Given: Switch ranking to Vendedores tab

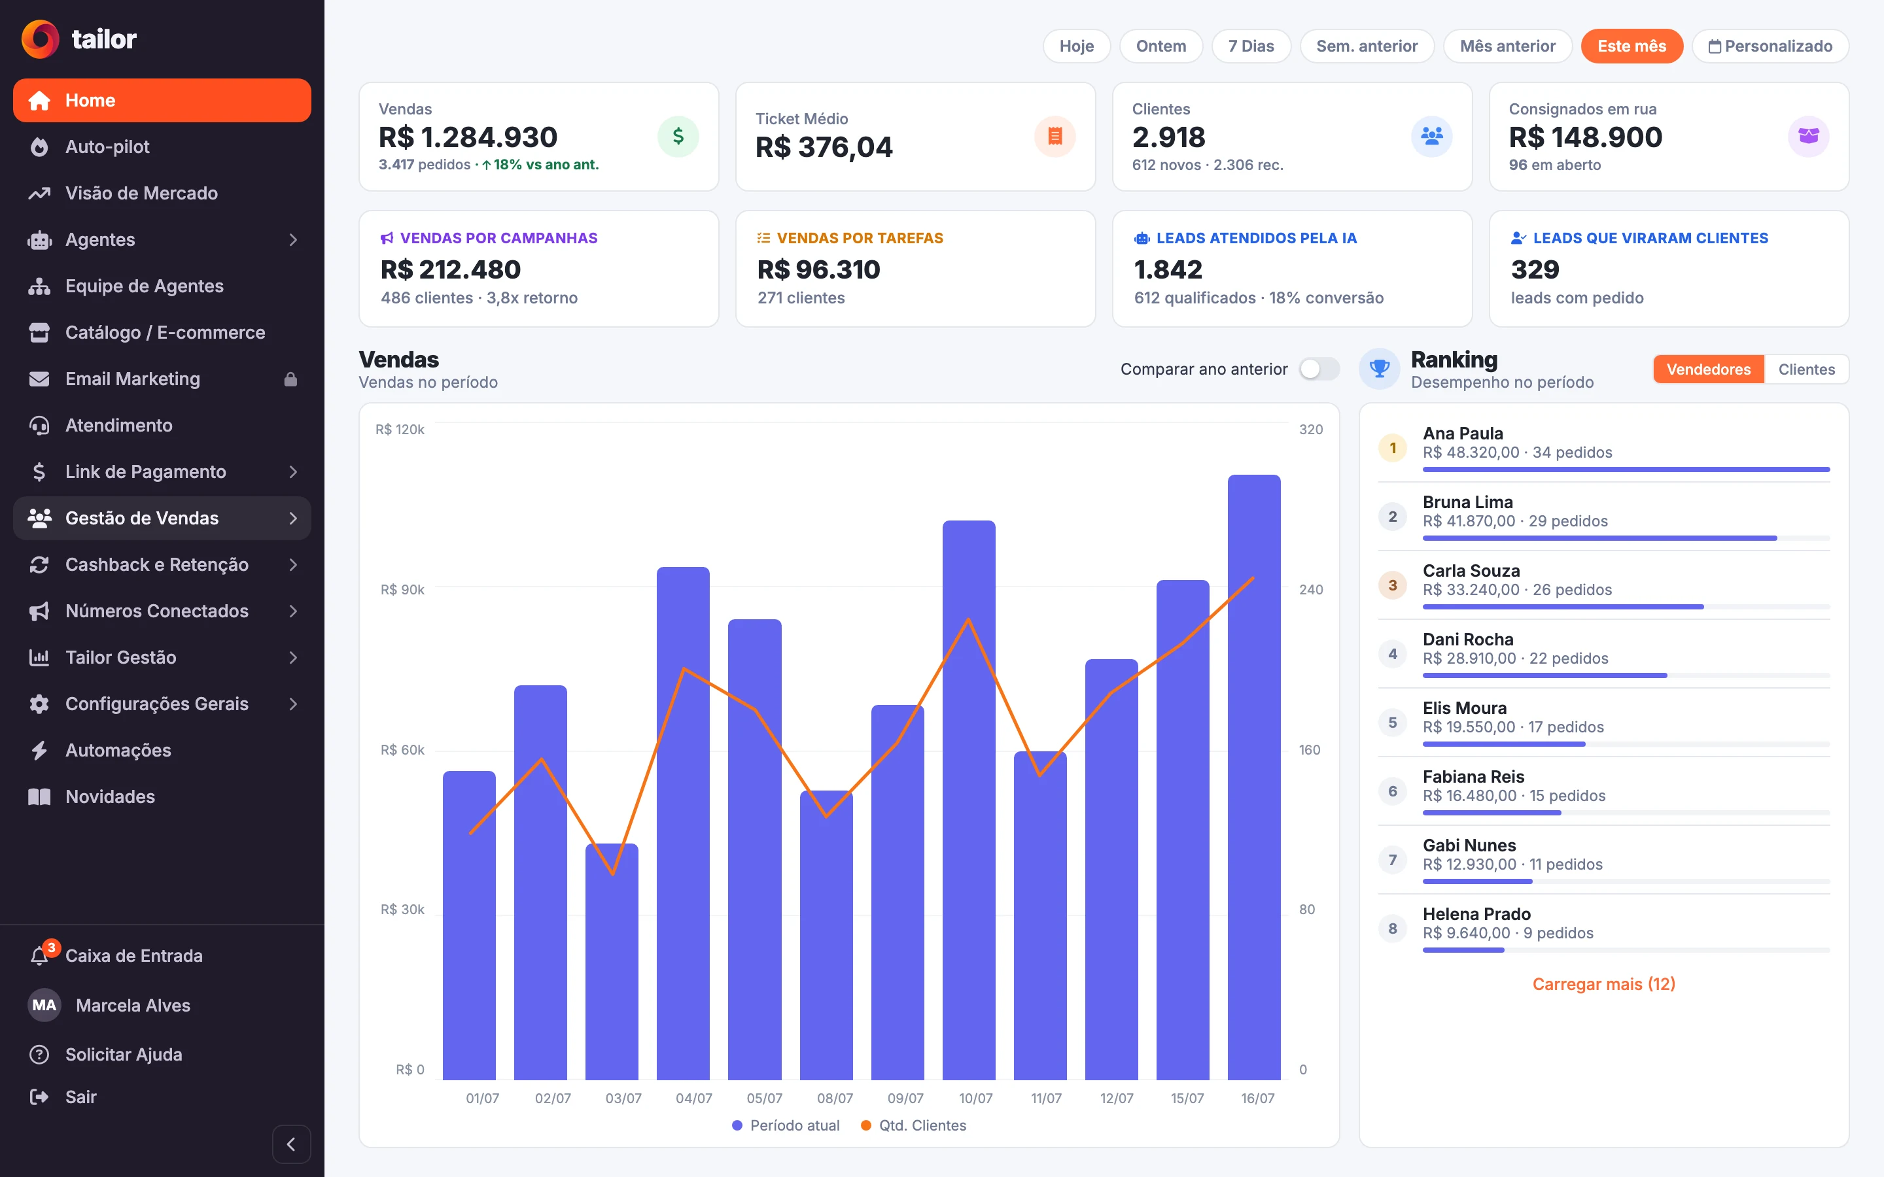Looking at the screenshot, I should tap(1708, 369).
